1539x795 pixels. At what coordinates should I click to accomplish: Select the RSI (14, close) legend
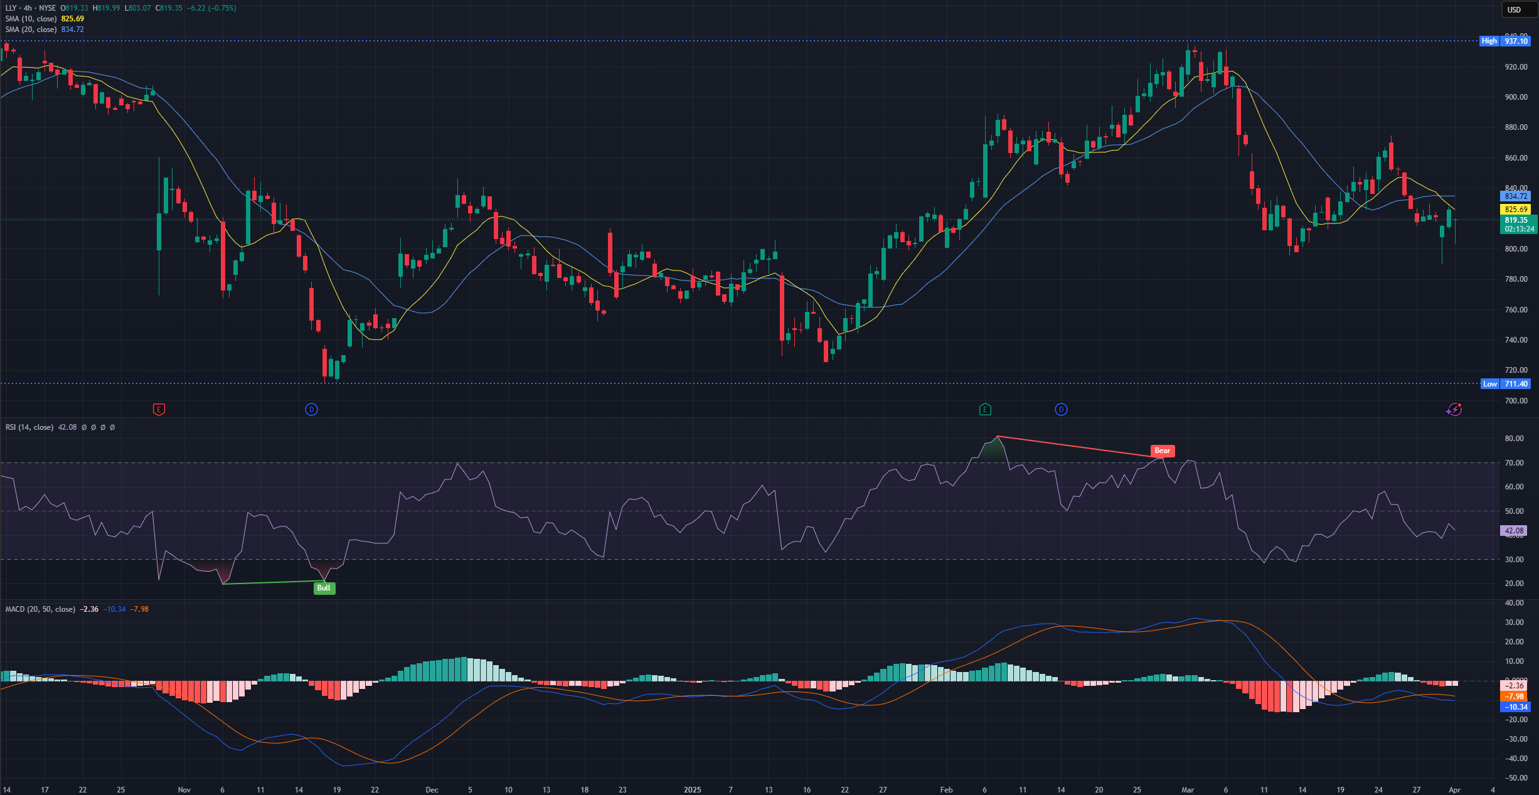pos(29,427)
